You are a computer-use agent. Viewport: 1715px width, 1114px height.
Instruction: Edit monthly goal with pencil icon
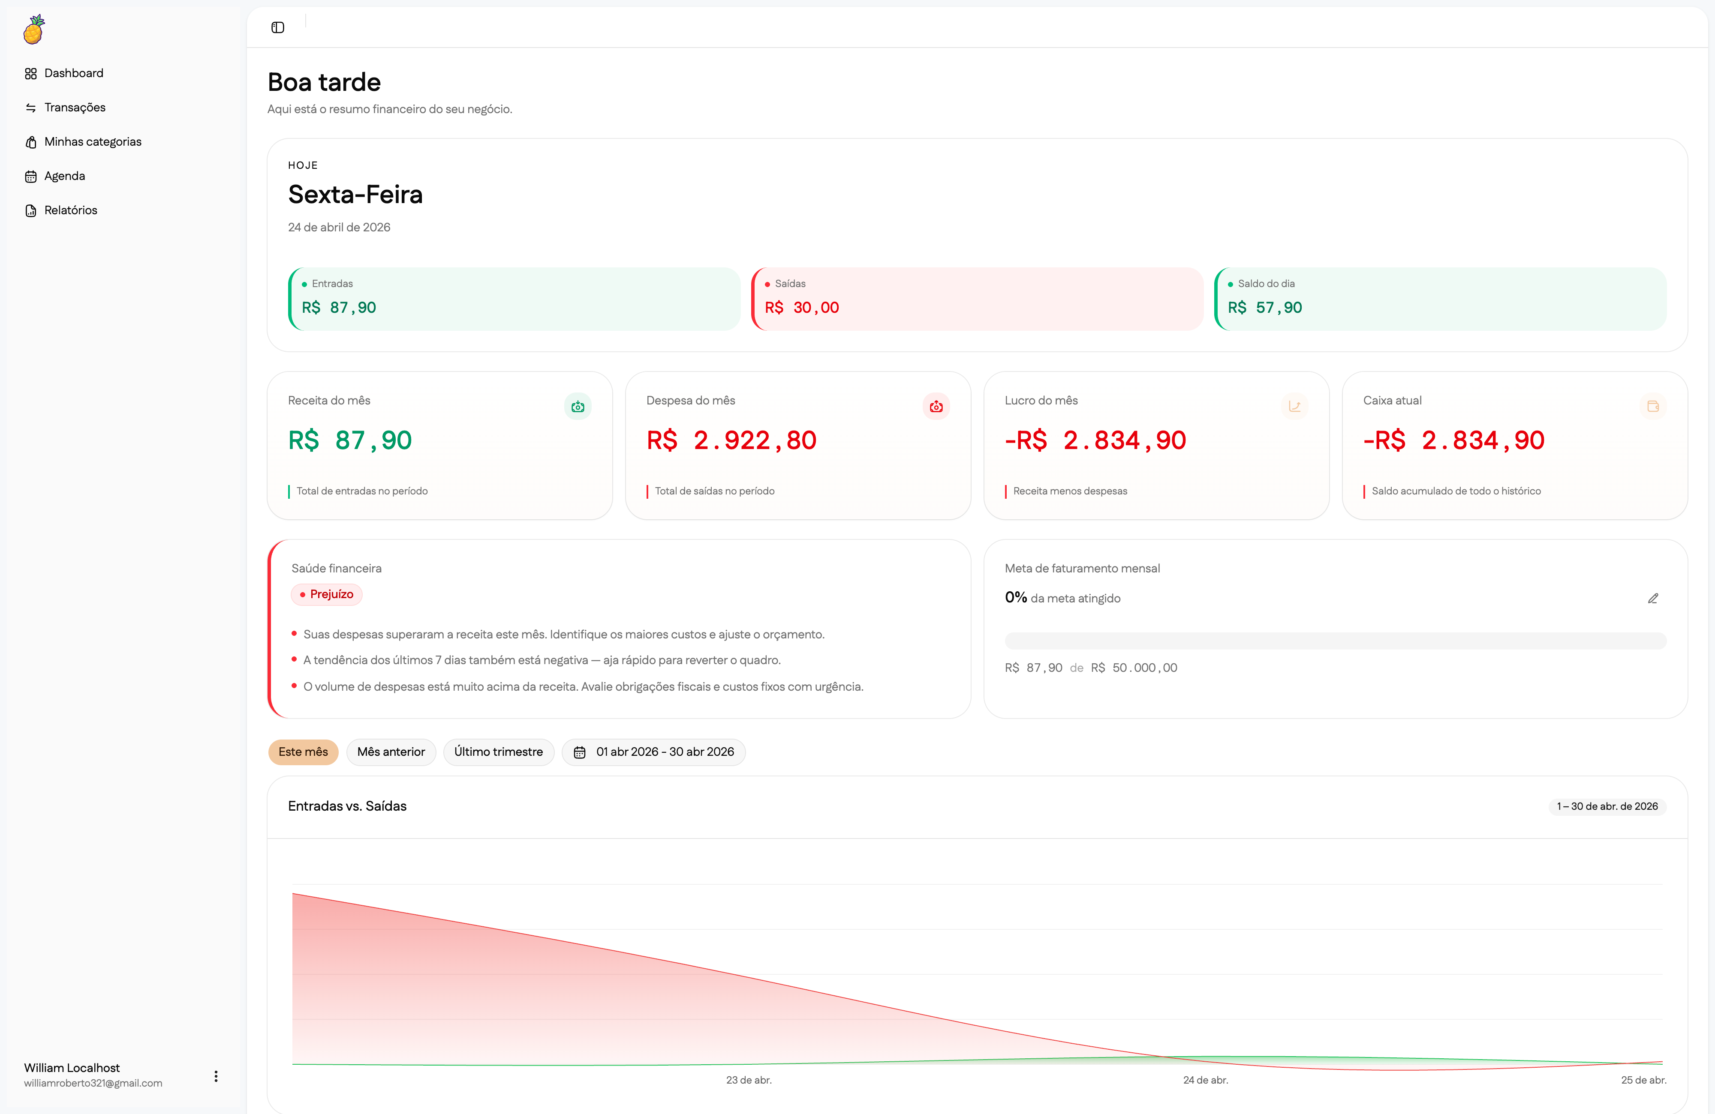(x=1652, y=599)
